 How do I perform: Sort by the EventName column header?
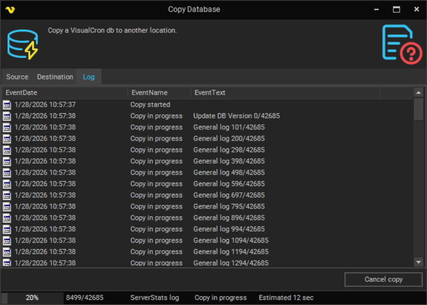click(159, 93)
